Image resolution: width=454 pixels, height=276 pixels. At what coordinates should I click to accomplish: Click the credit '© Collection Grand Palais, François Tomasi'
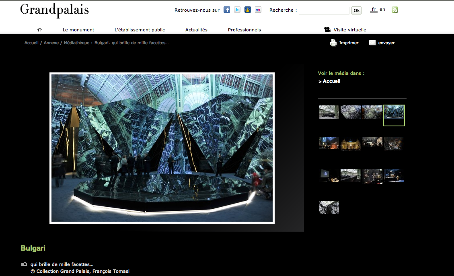click(80, 271)
